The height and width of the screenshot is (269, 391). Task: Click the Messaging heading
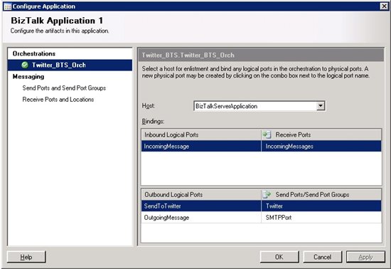coord(28,77)
